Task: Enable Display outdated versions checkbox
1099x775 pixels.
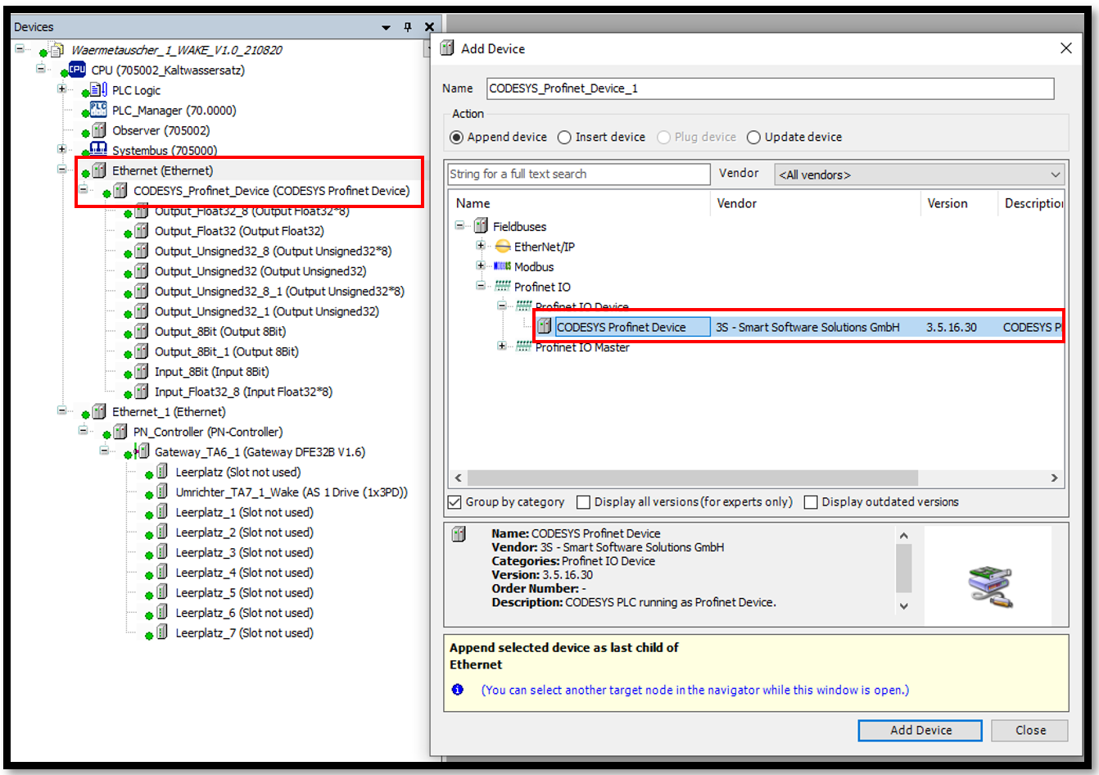Action: [811, 502]
